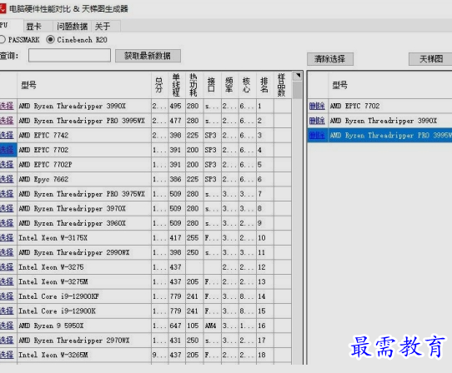The height and width of the screenshot is (373, 452).
Task: Click the TDP value 255 for Xeon W-3175X
Action: click(194, 238)
